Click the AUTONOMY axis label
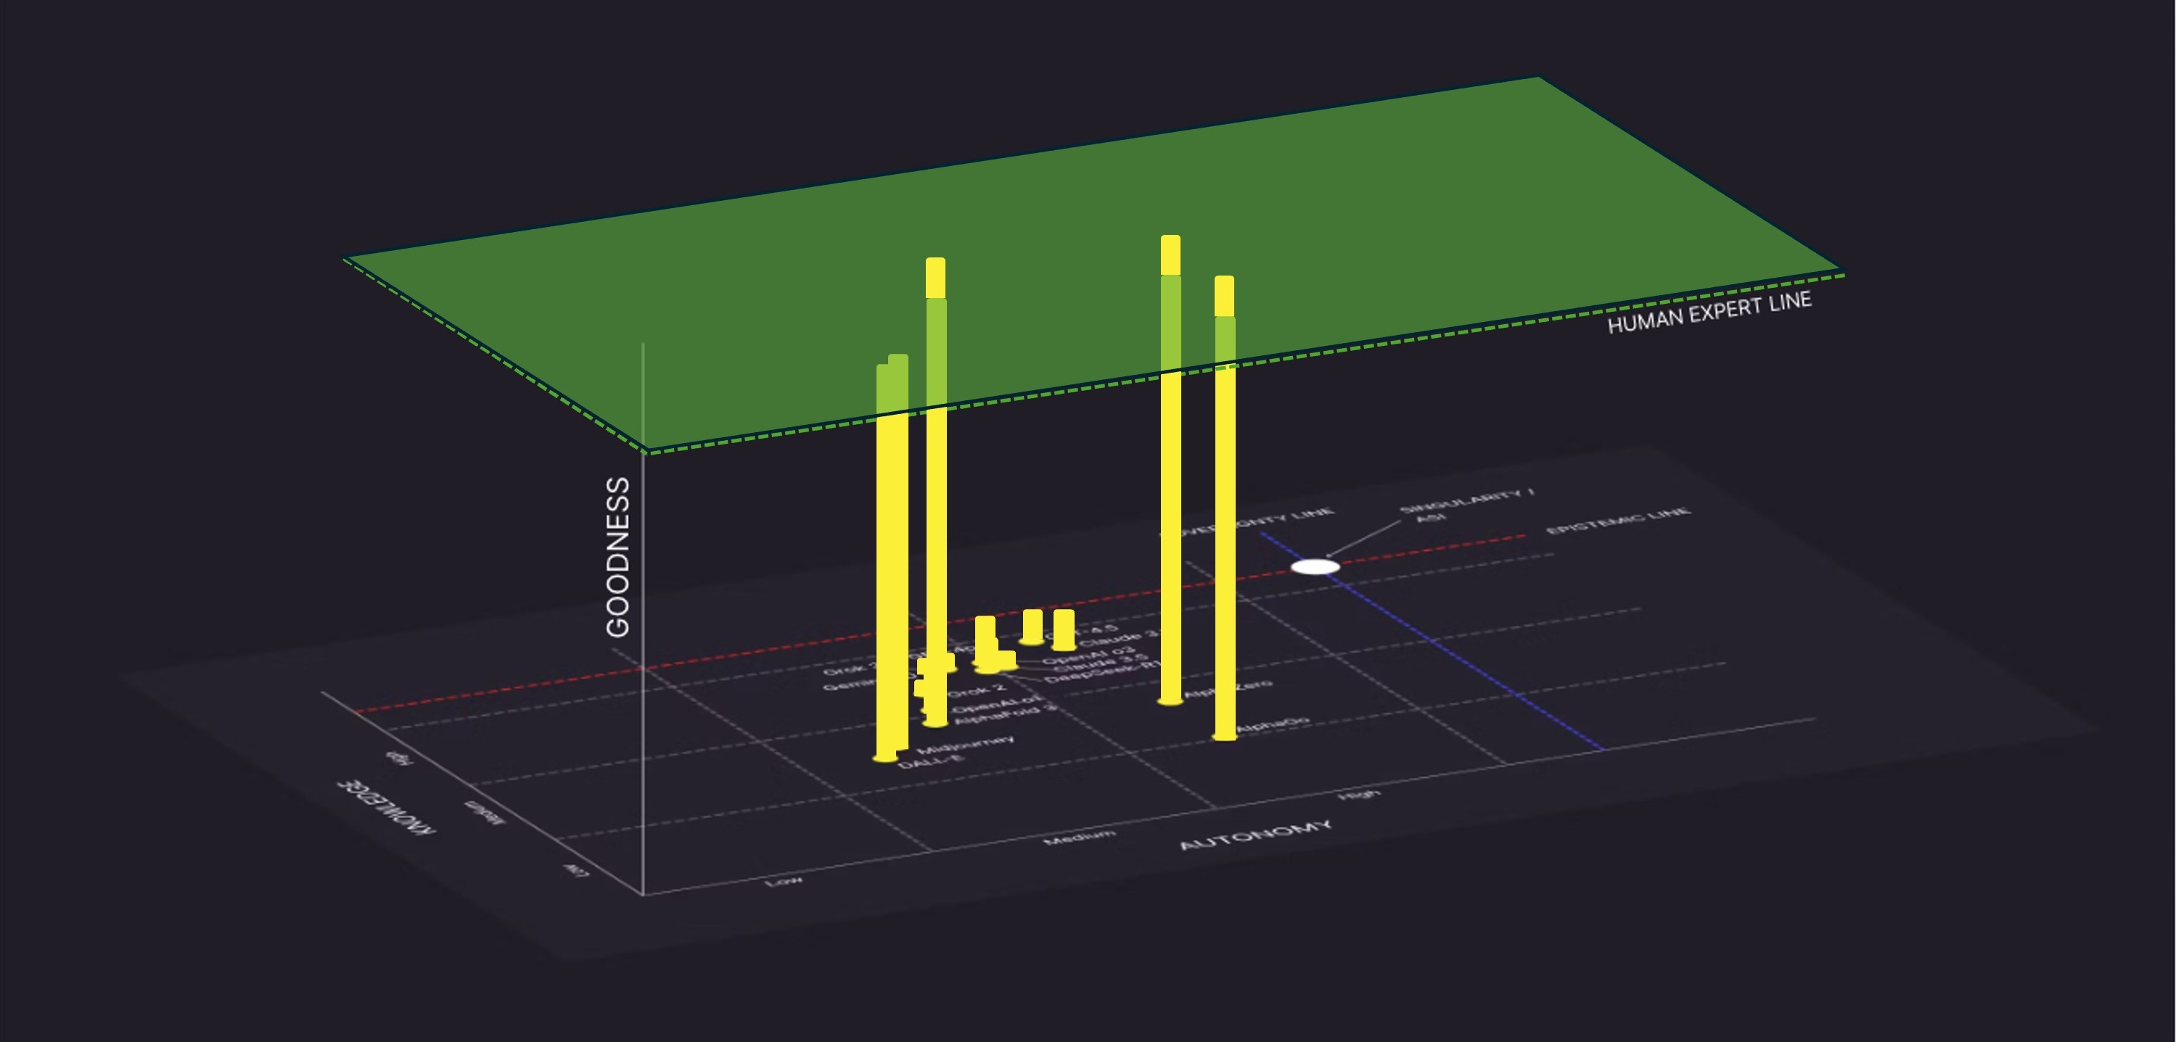The width and height of the screenshot is (2176, 1042). [x=1255, y=835]
